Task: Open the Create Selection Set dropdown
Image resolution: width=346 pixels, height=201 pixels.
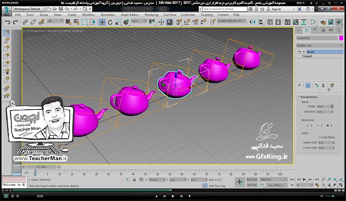Action: click(231, 21)
